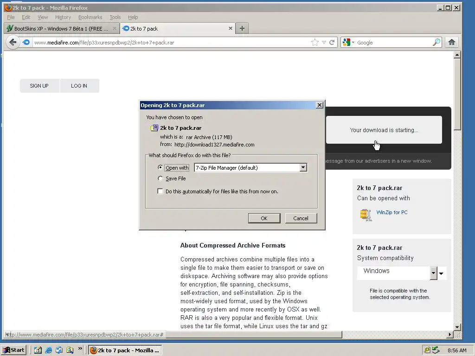The image size is (475, 356).
Task: Open the Help menu
Action: click(133, 17)
